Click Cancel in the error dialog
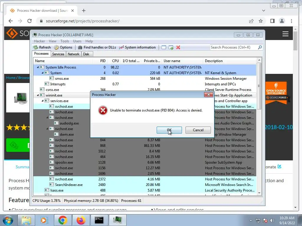Viewport: 302px width, 226px height. (198, 130)
